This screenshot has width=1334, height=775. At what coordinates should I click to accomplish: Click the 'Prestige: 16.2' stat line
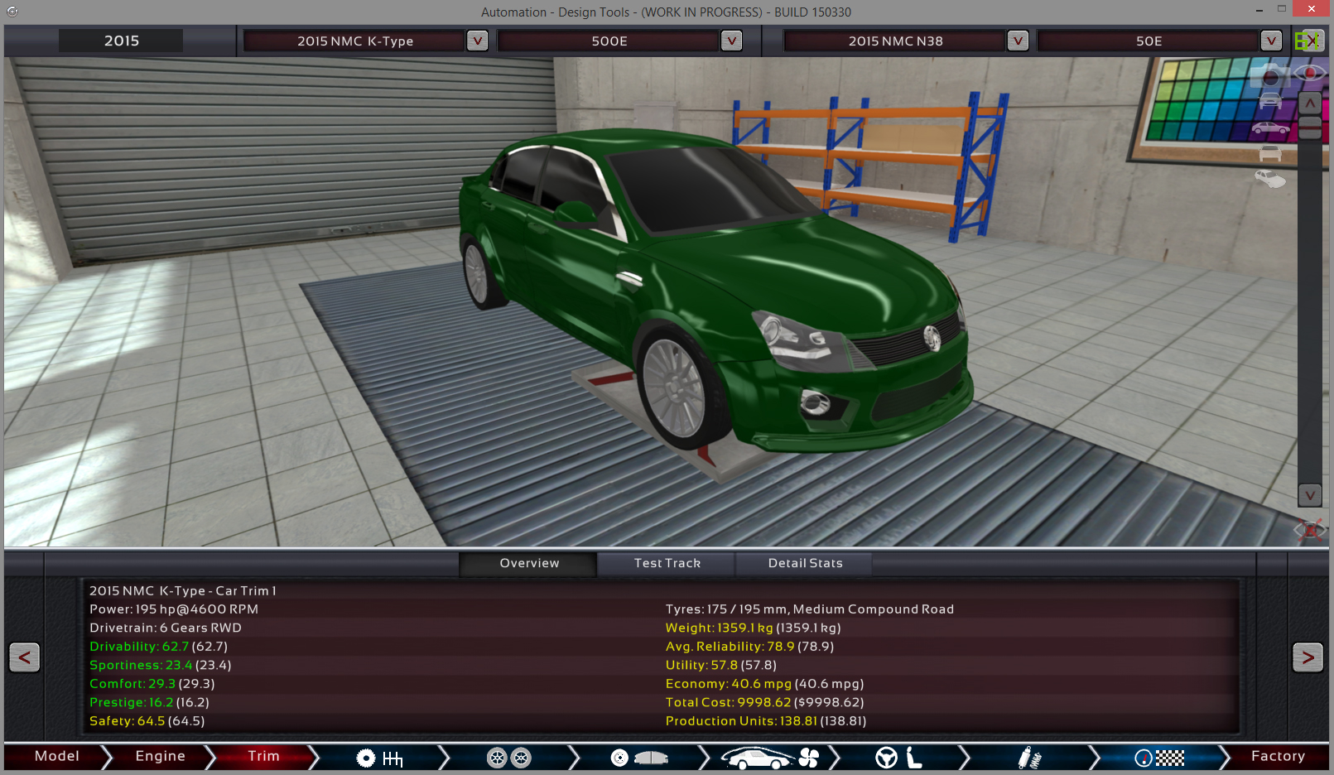coord(149,702)
